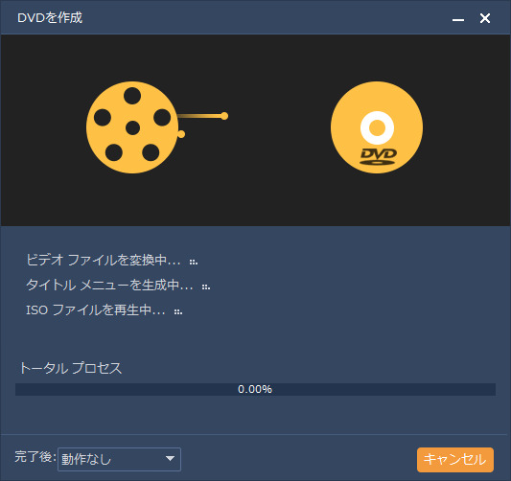Click the total progress bar showing 0.00%

click(255, 389)
